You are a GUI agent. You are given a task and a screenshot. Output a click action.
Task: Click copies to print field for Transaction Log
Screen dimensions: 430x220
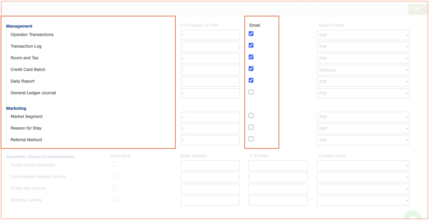click(x=210, y=47)
